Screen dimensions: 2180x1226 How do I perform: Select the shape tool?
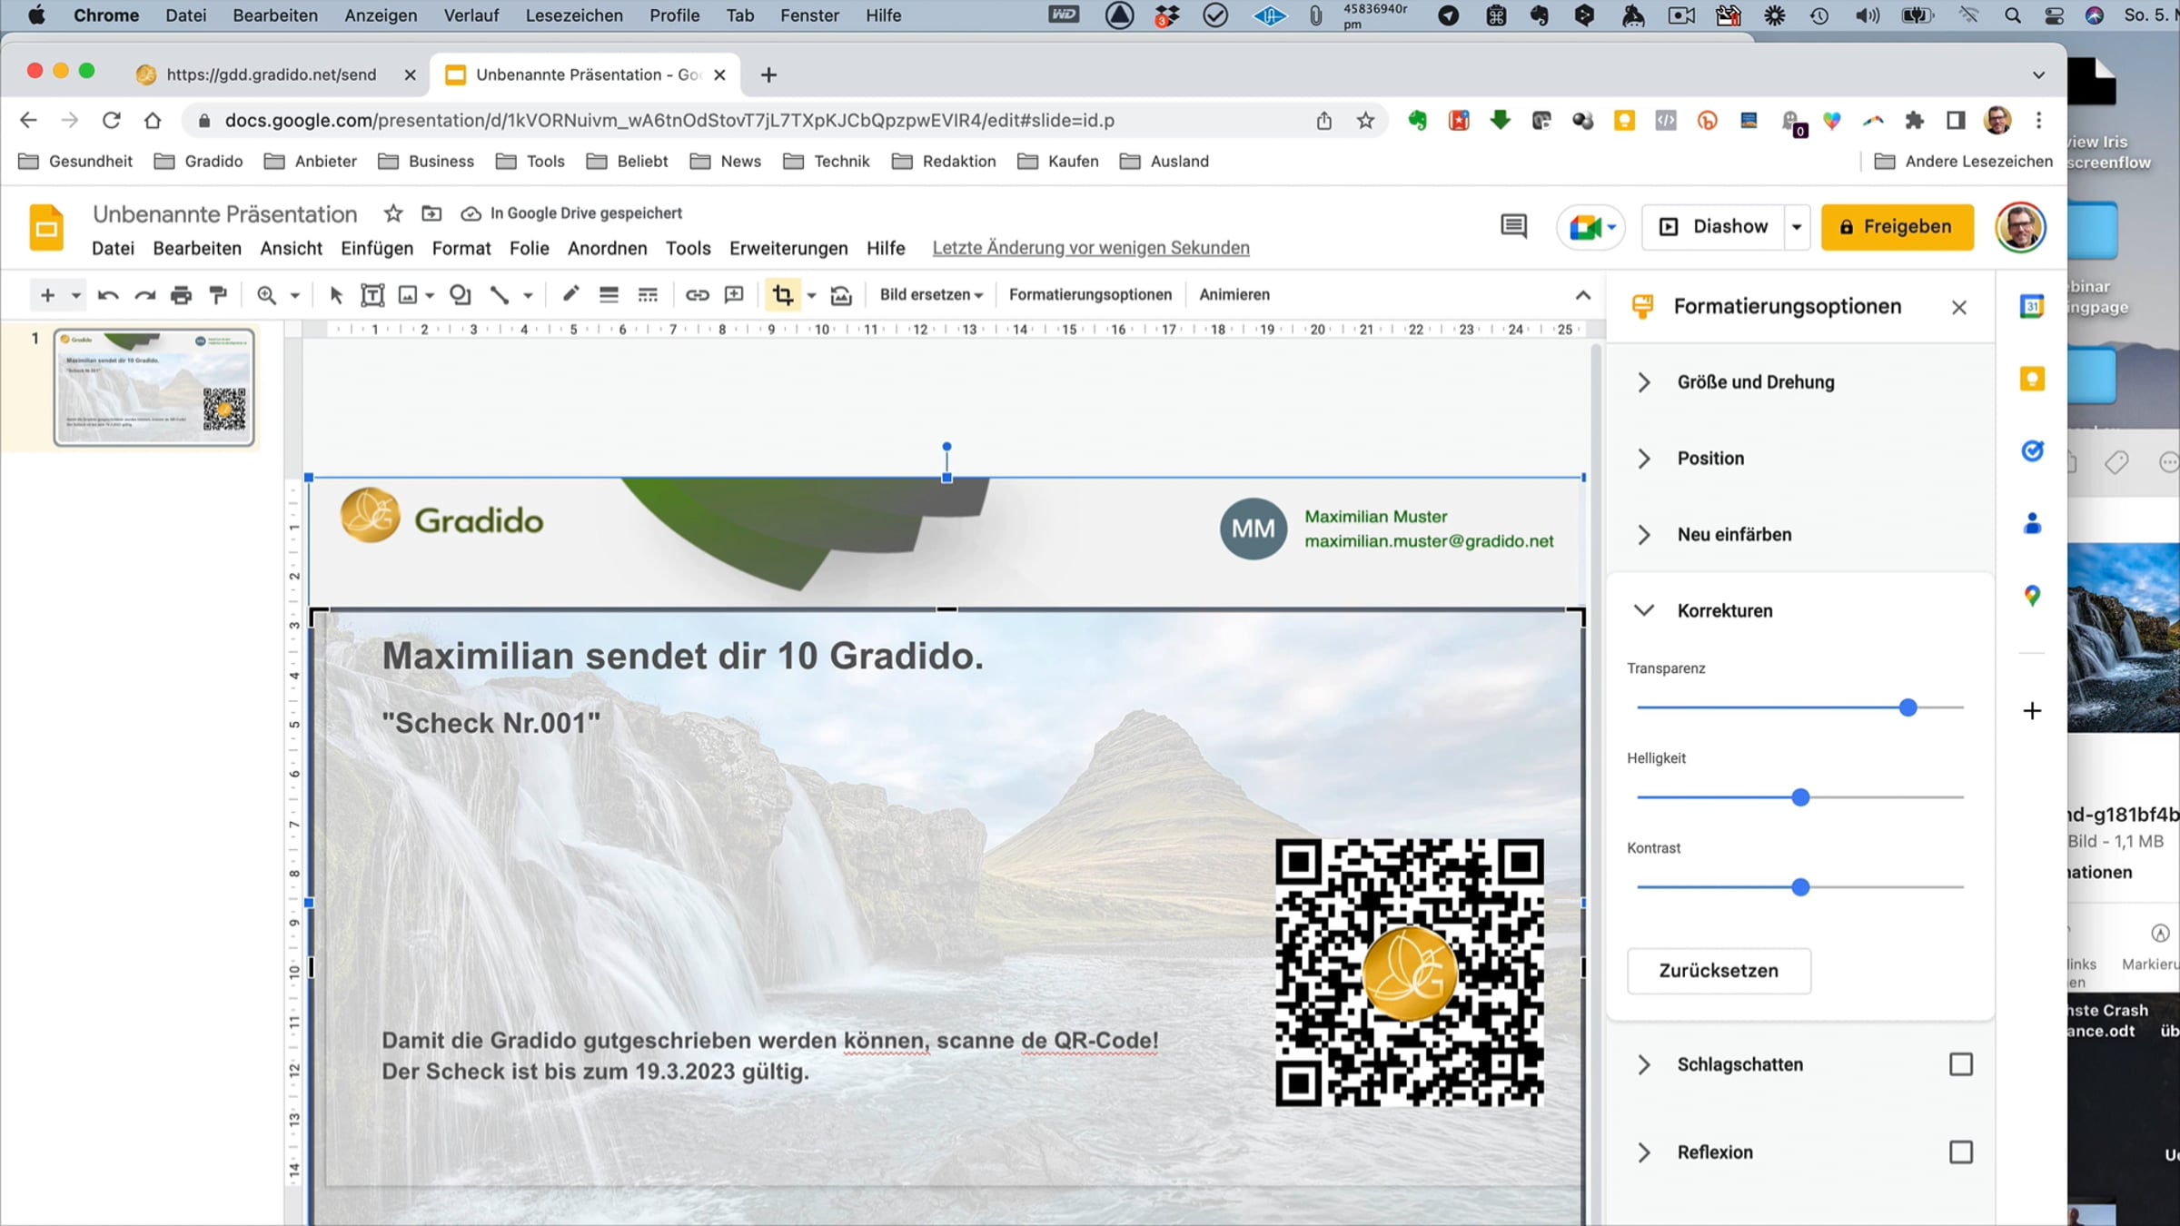tap(461, 295)
